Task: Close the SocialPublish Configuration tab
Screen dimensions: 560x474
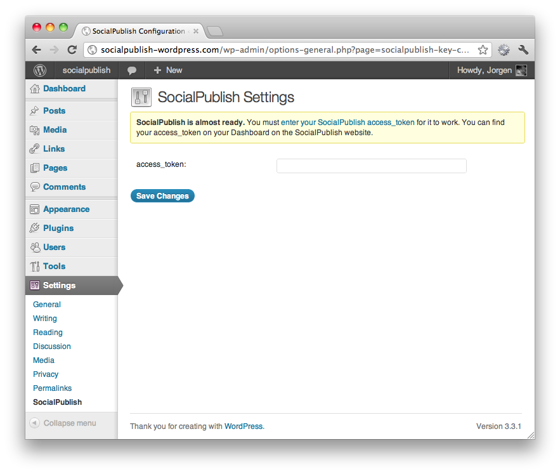Action: tap(196, 31)
